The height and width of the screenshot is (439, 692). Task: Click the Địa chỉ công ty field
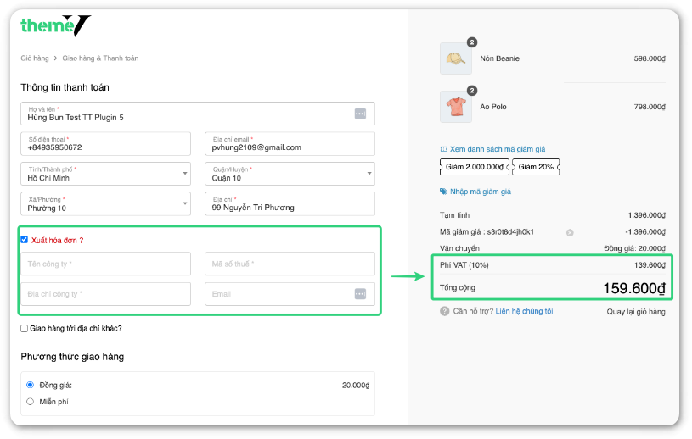105,294
